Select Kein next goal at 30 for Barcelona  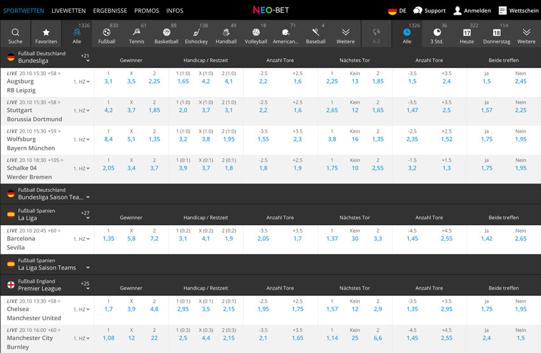tap(355, 239)
